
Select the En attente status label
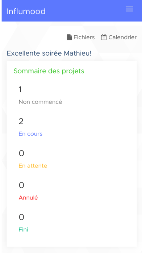[33, 166]
